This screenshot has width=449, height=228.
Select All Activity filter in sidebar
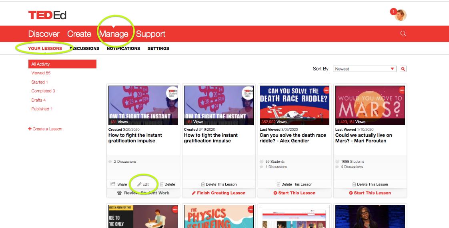pos(62,64)
